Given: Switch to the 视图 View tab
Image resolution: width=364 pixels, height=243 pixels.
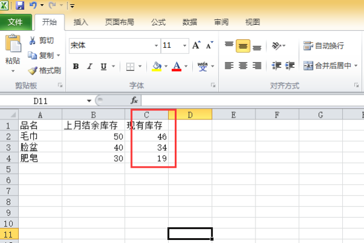Looking at the screenshot, I should click(252, 22).
